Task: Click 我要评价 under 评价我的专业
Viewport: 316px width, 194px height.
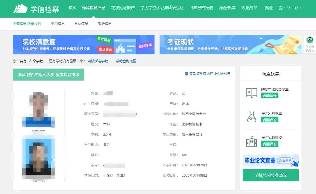Action: pos(270,120)
